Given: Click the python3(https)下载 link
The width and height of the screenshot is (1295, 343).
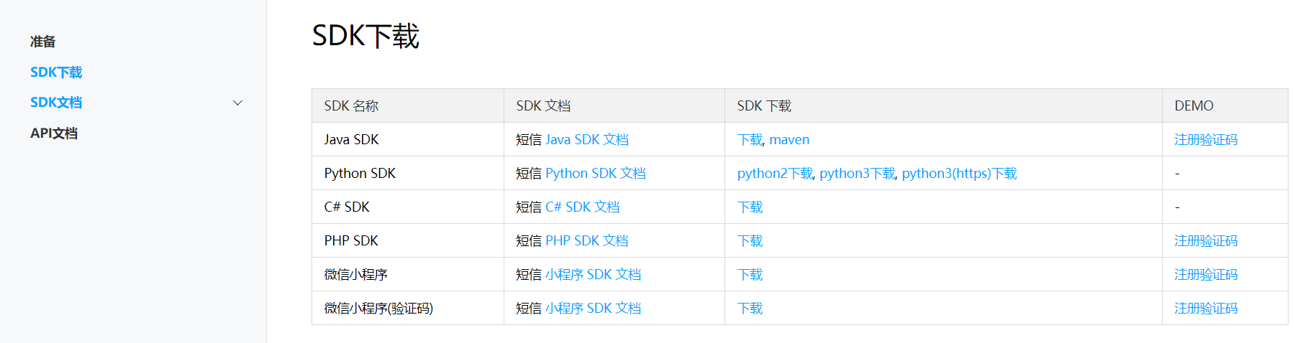Looking at the screenshot, I should coord(960,173).
